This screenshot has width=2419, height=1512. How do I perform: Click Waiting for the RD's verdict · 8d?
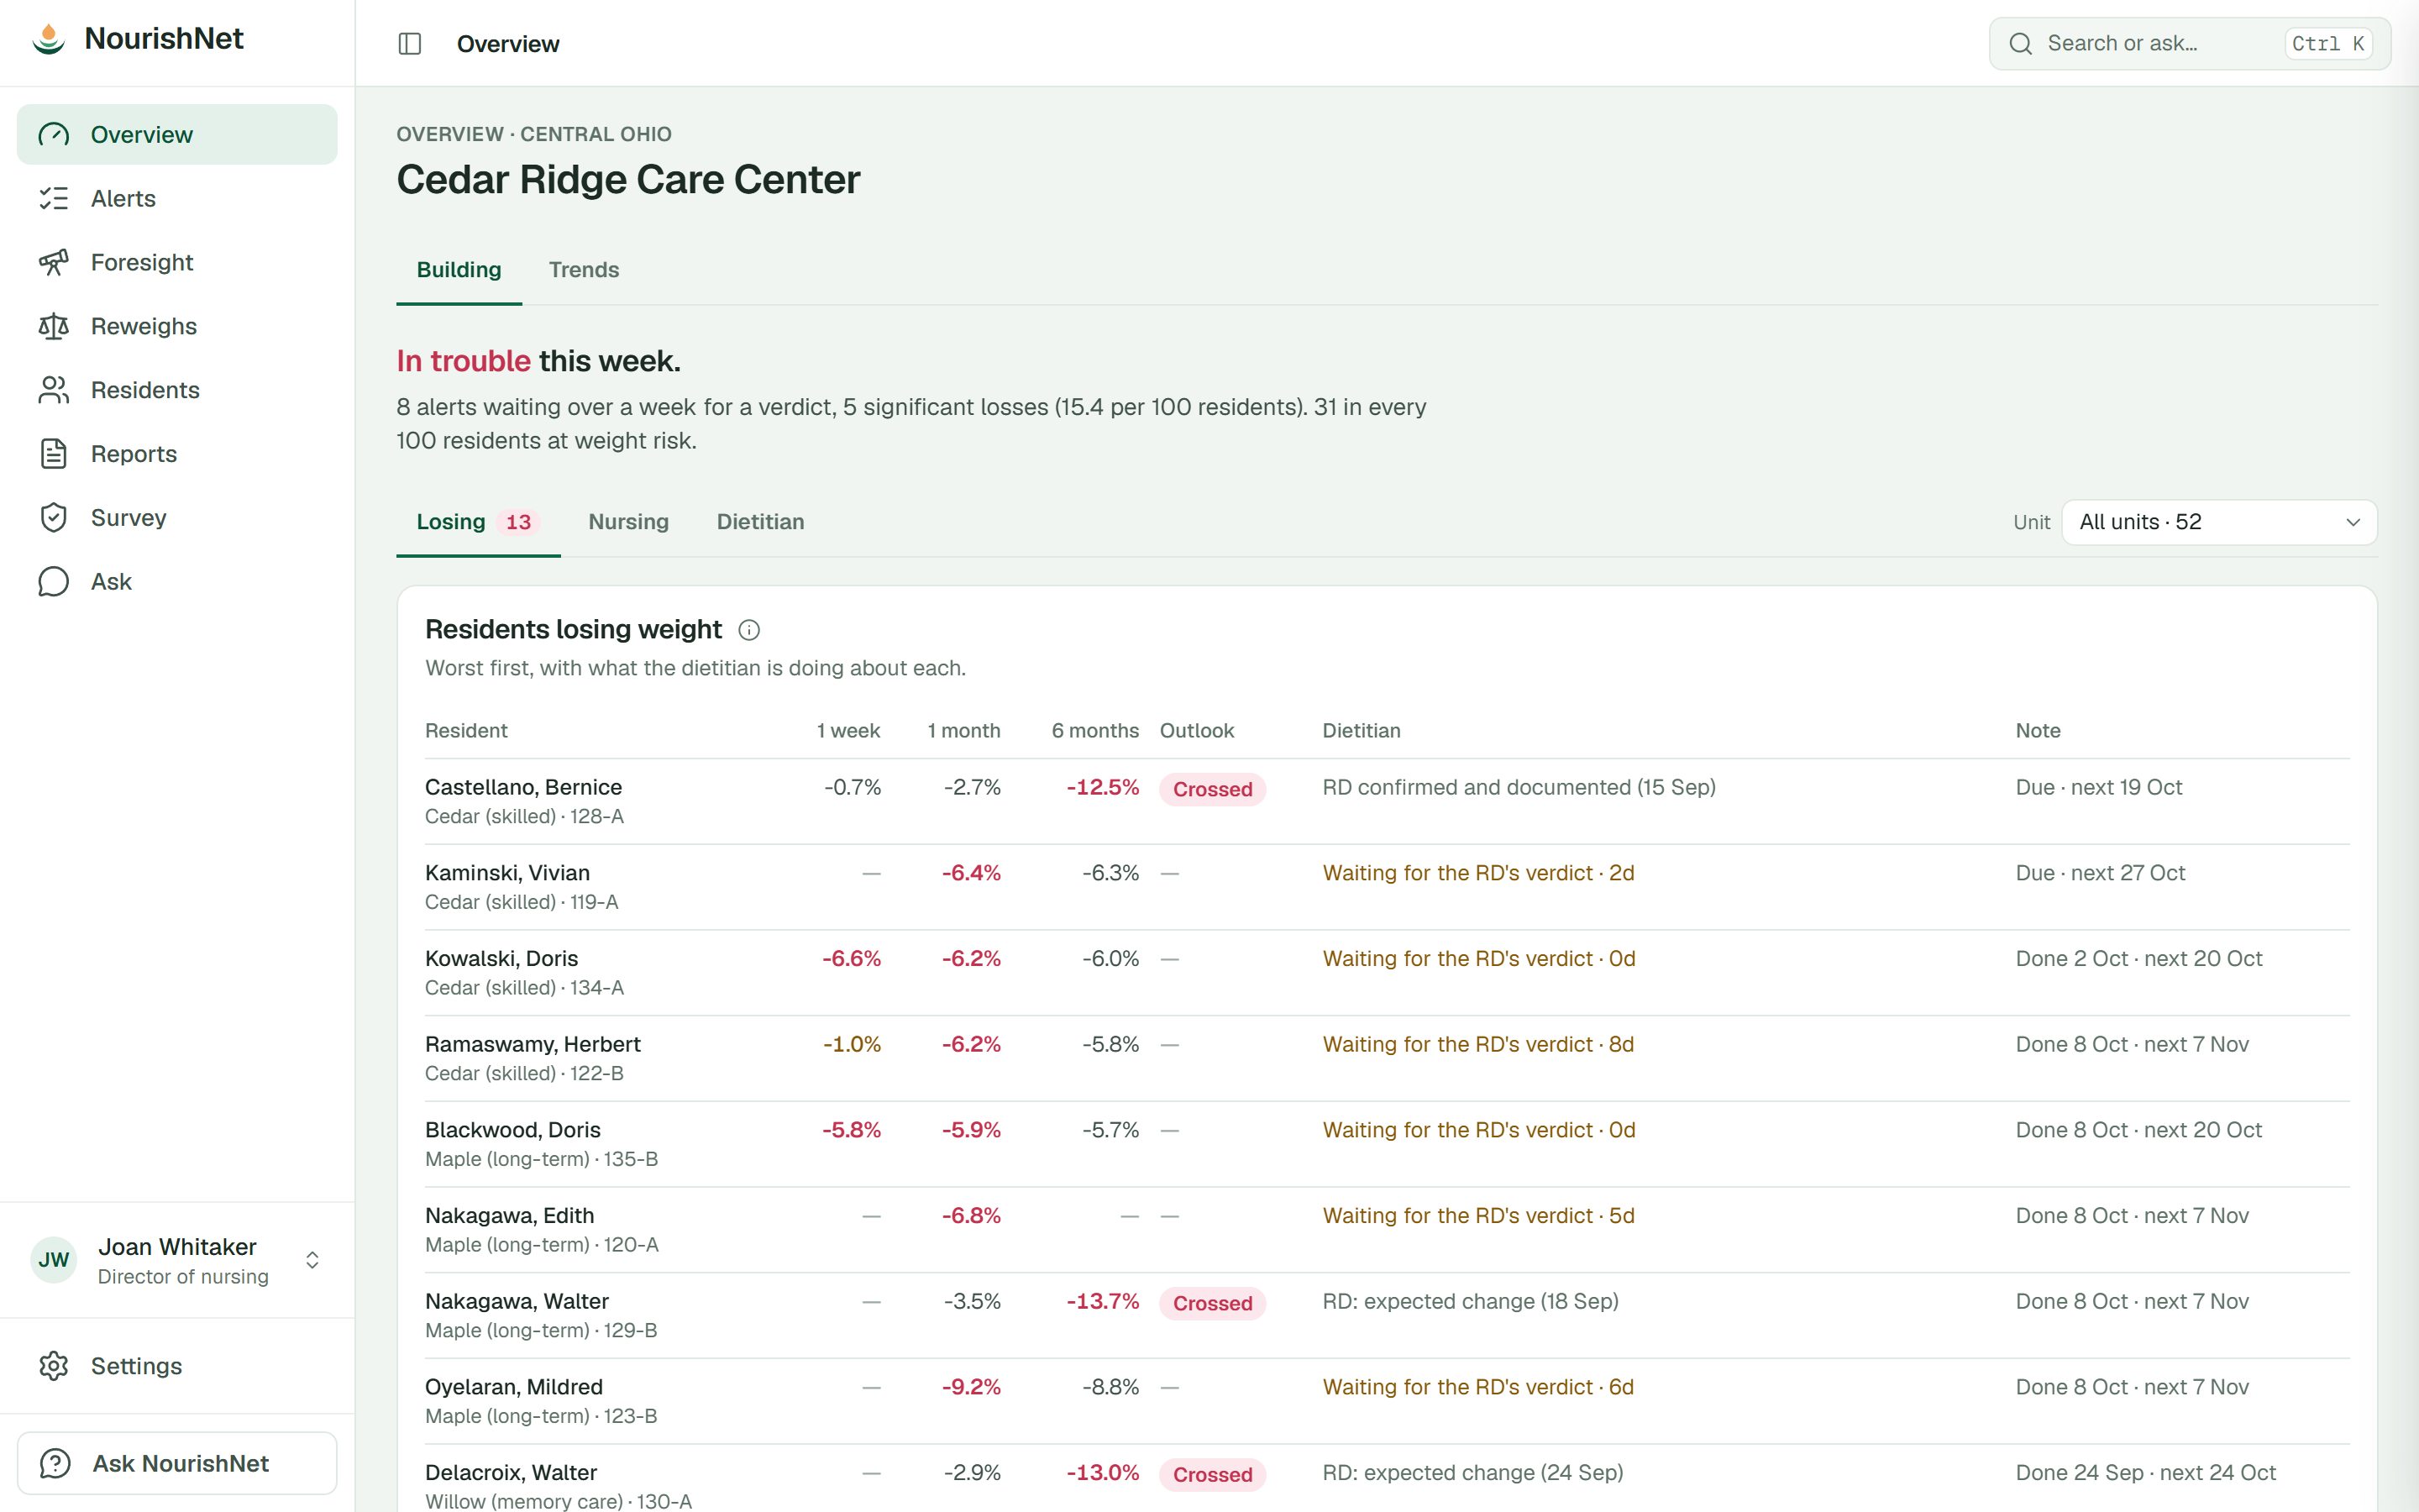click(1478, 1044)
